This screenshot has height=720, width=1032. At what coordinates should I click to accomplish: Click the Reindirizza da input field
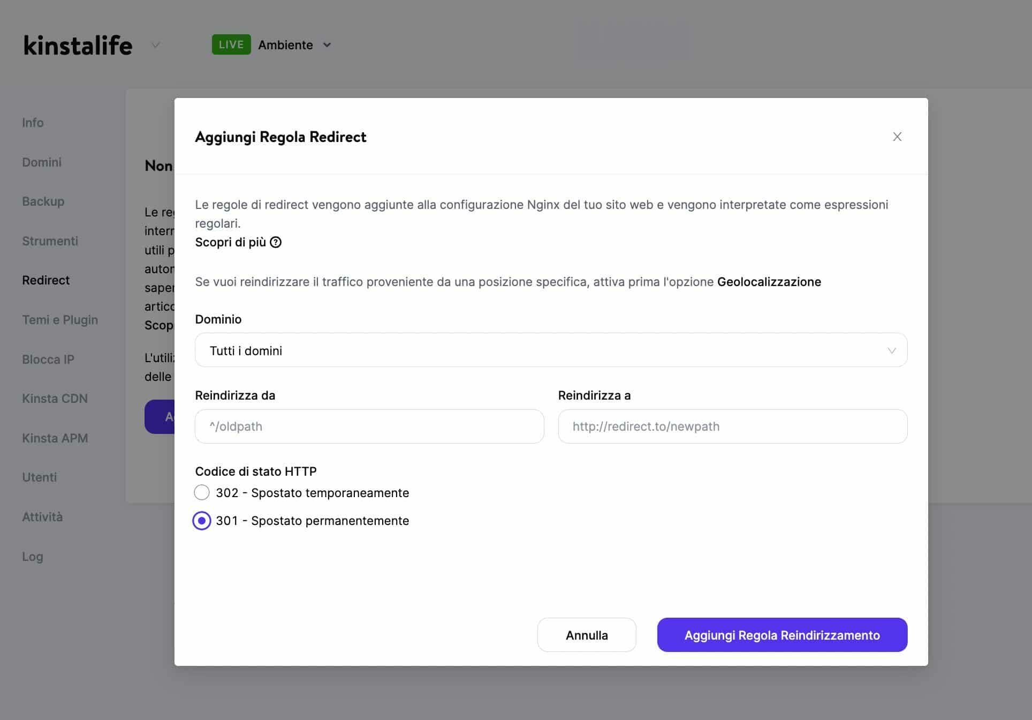[369, 426]
